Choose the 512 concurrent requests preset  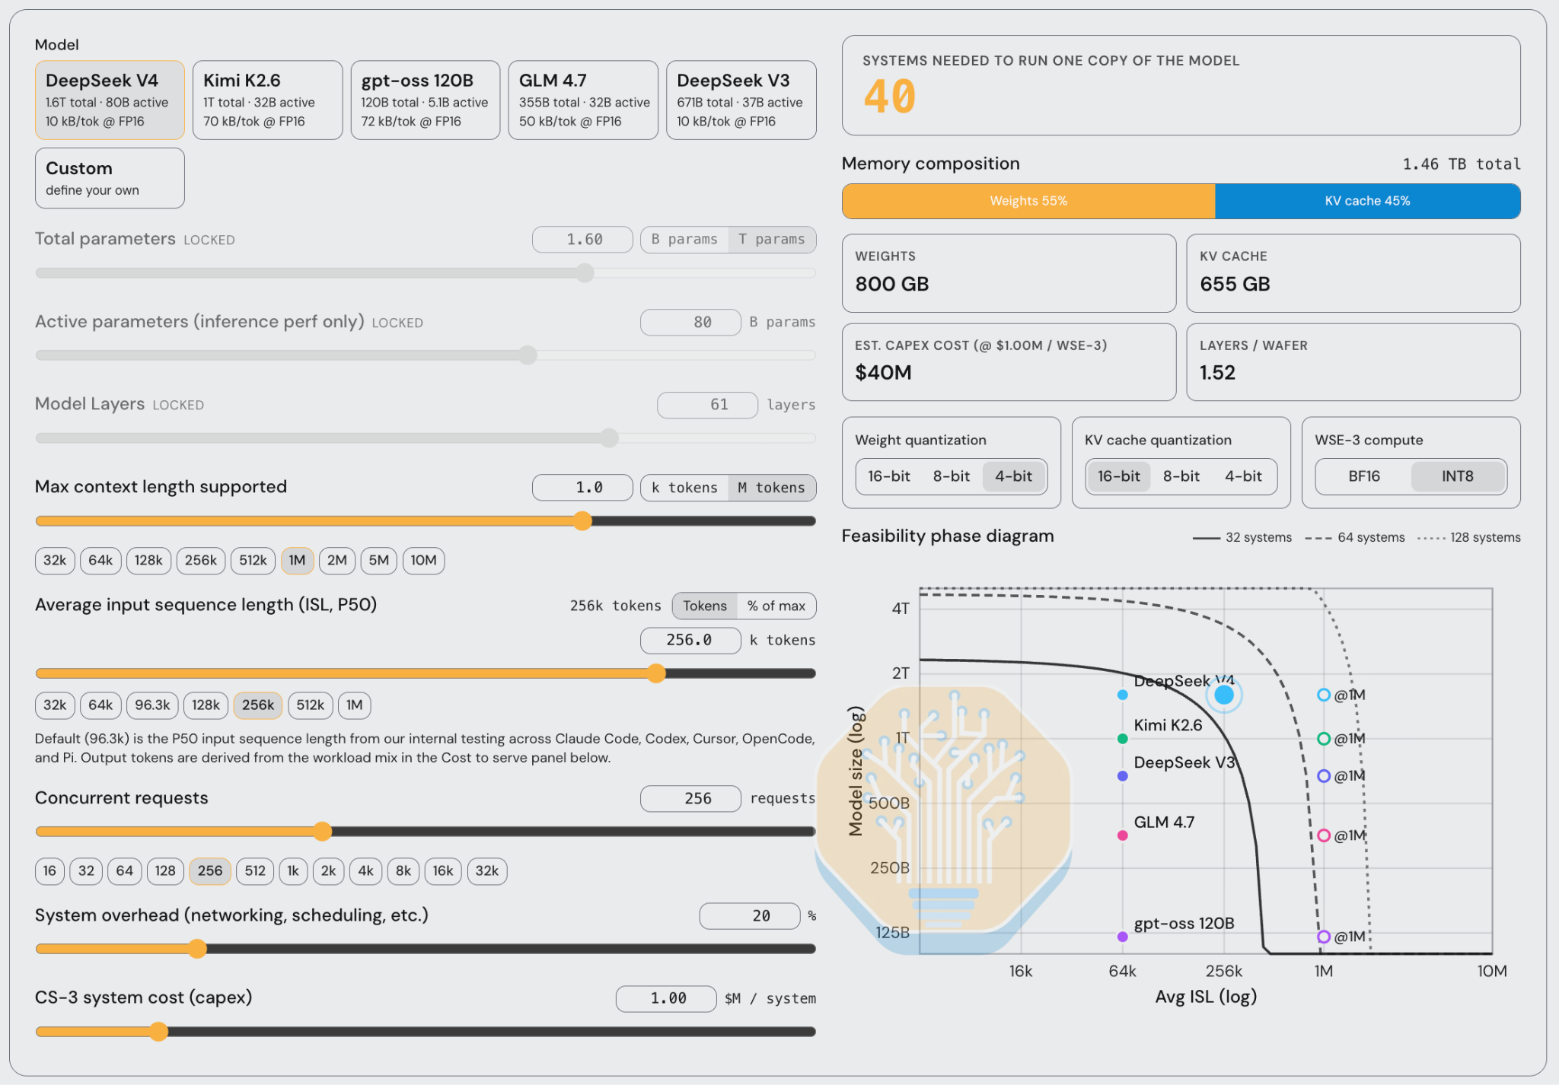(255, 871)
